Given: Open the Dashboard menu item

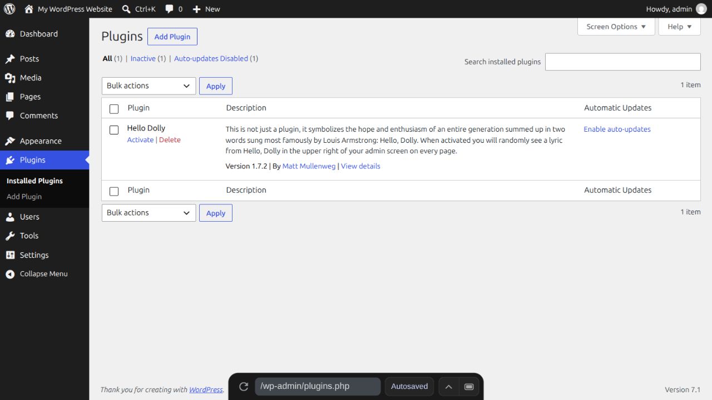Looking at the screenshot, I should (44, 34).
